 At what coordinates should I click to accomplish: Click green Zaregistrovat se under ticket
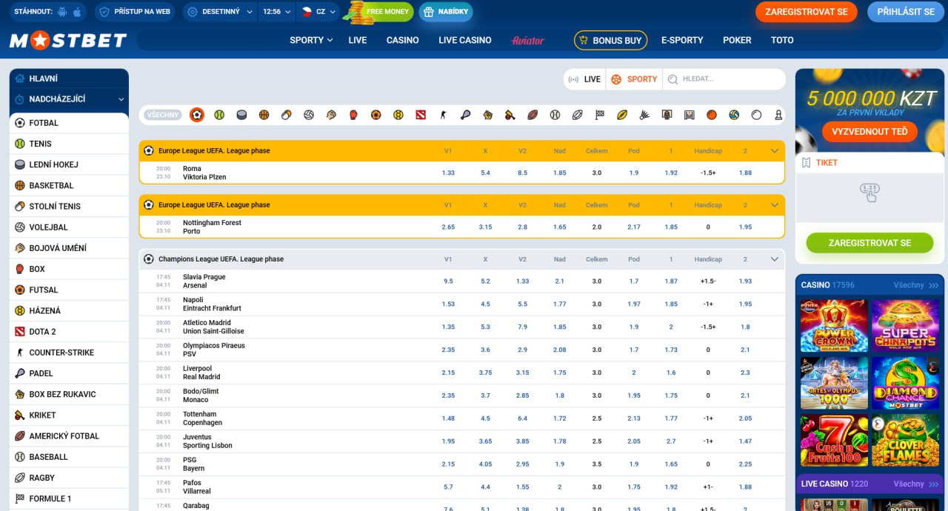pyautogui.click(x=869, y=243)
